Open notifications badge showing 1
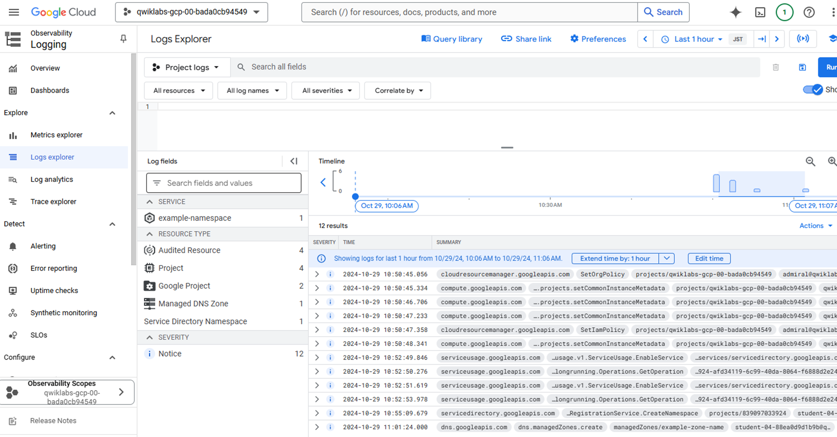The image size is (837, 437). point(784,12)
